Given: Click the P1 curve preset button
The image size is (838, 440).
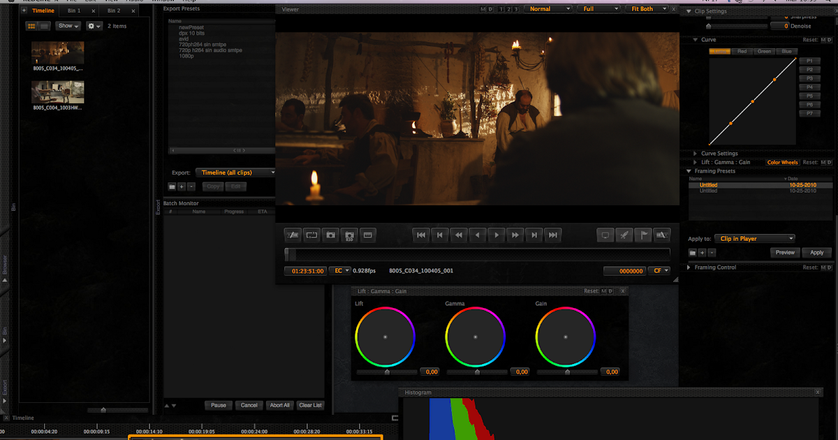Looking at the screenshot, I should [x=809, y=61].
